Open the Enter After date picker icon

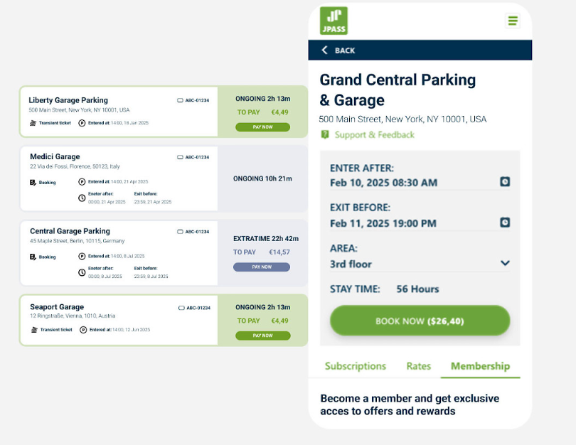pyautogui.click(x=505, y=182)
